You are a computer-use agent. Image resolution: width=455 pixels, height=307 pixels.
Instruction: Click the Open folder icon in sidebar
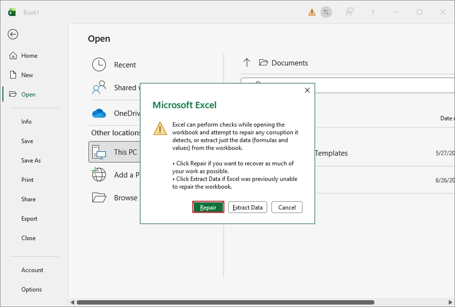tap(13, 94)
